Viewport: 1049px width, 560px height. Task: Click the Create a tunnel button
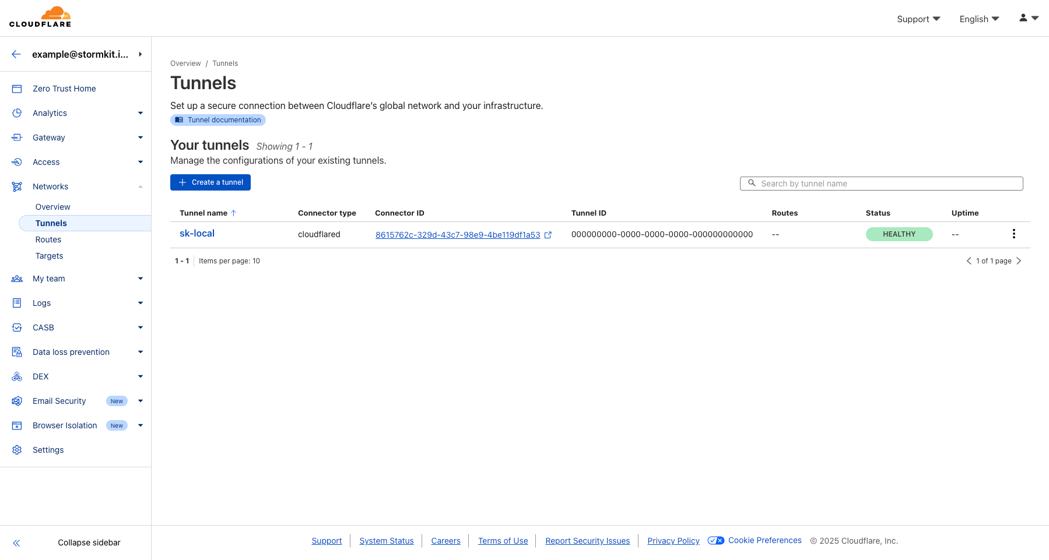tap(210, 182)
